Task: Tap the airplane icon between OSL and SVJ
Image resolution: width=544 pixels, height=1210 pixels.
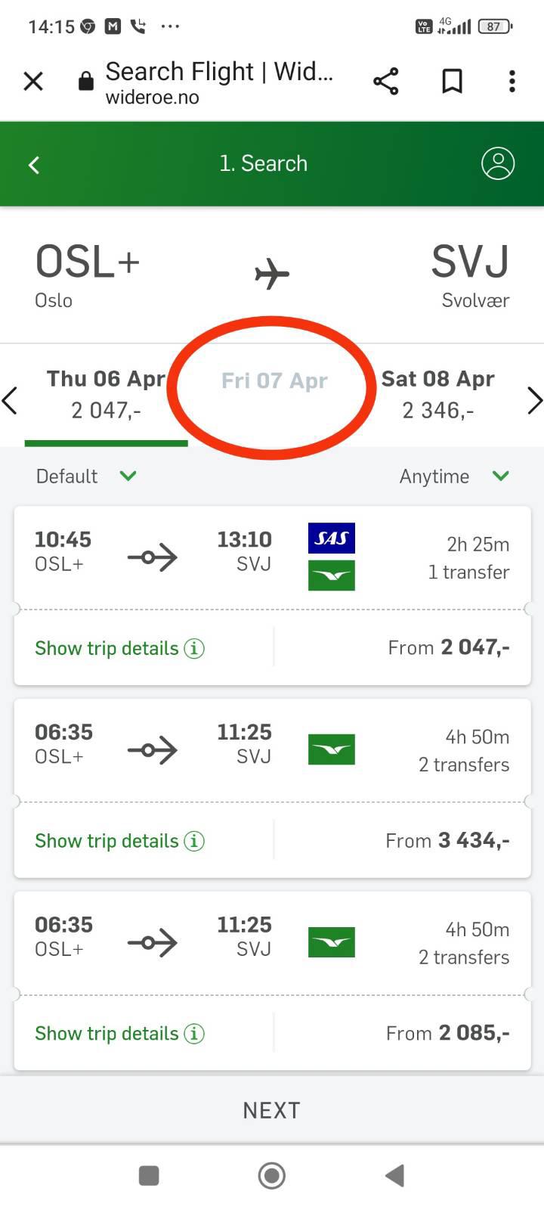Action: pos(272,274)
